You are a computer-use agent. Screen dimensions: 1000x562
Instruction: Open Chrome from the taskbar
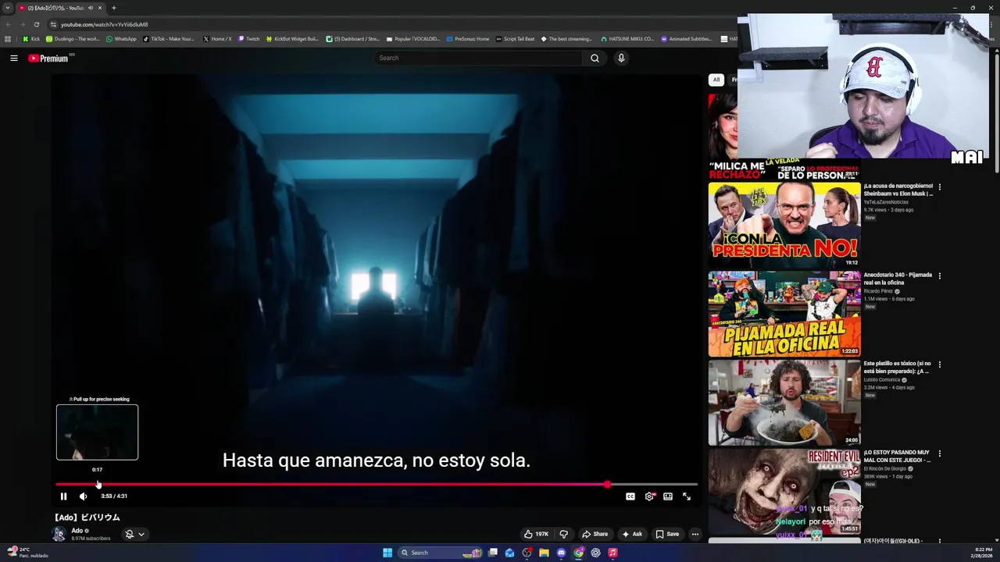[578, 553]
